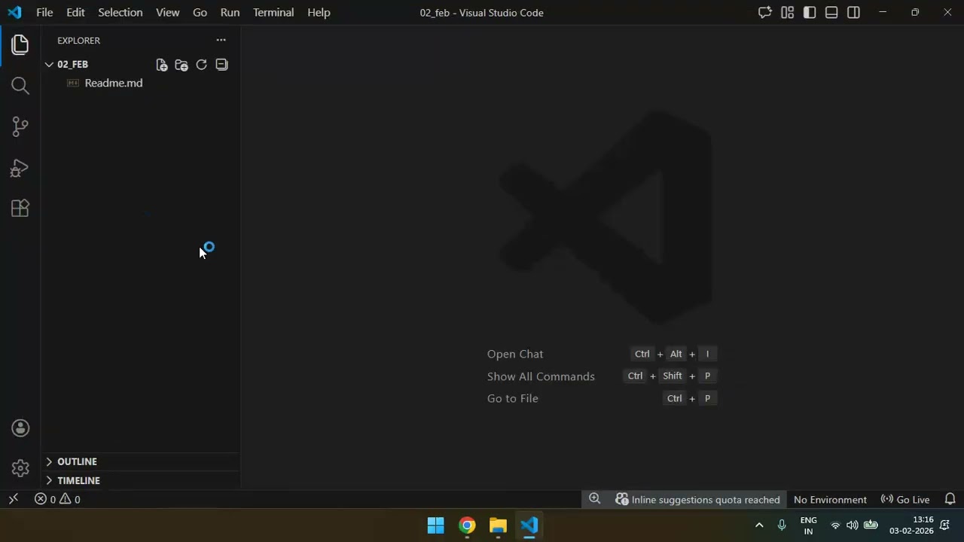
Task: Open the Copilot chat icon in the title bar
Action: [x=765, y=13]
